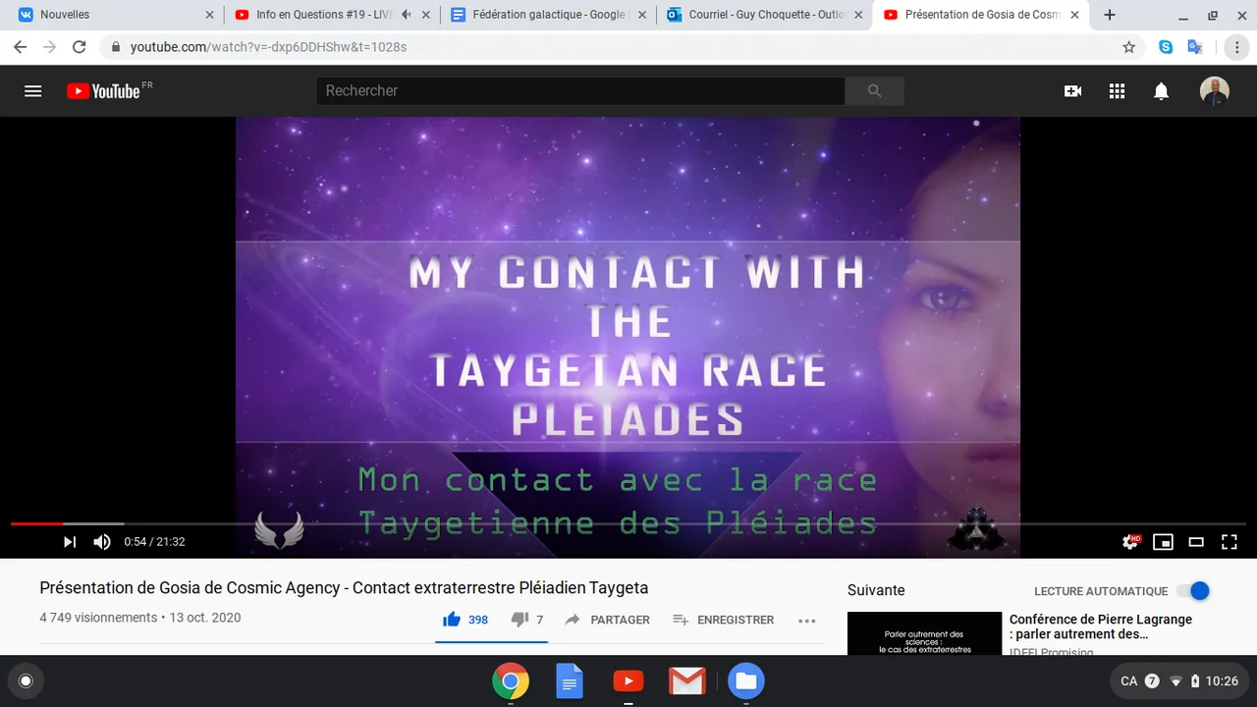Open the create video camera icon

pos(1072,91)
